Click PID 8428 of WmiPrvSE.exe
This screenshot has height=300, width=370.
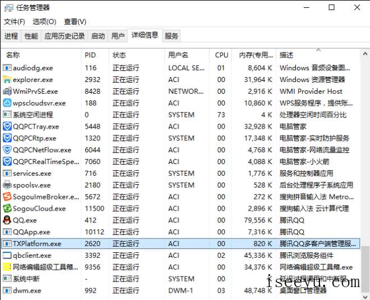[93, 92]
